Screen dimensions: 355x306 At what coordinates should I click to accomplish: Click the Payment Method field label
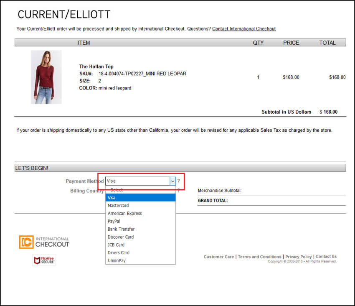(x=85, y=181)
